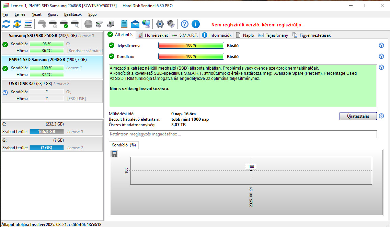Open the Nézet menu

pos(36,14)
